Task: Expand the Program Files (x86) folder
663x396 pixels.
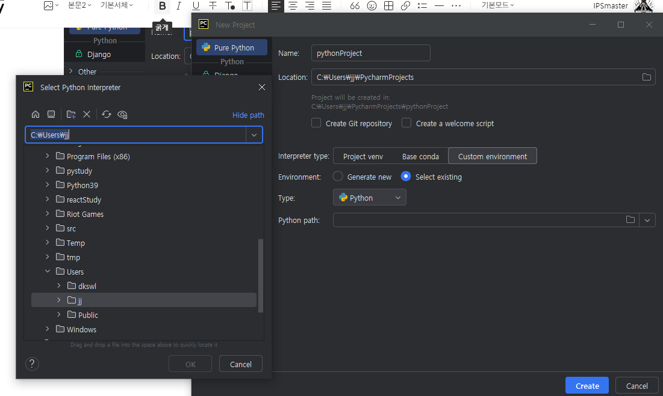Action: pyautogui.click(x=48, y=156)
